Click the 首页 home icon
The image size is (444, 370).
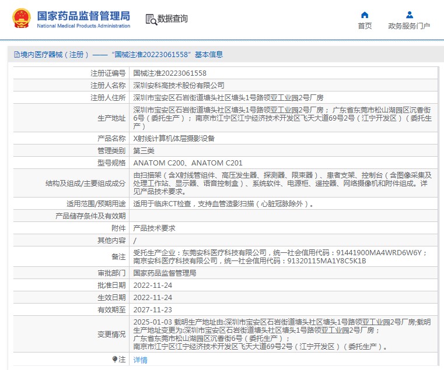[x=365, y=15]
